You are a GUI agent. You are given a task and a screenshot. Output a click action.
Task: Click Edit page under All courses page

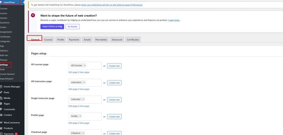coord(73,72)
